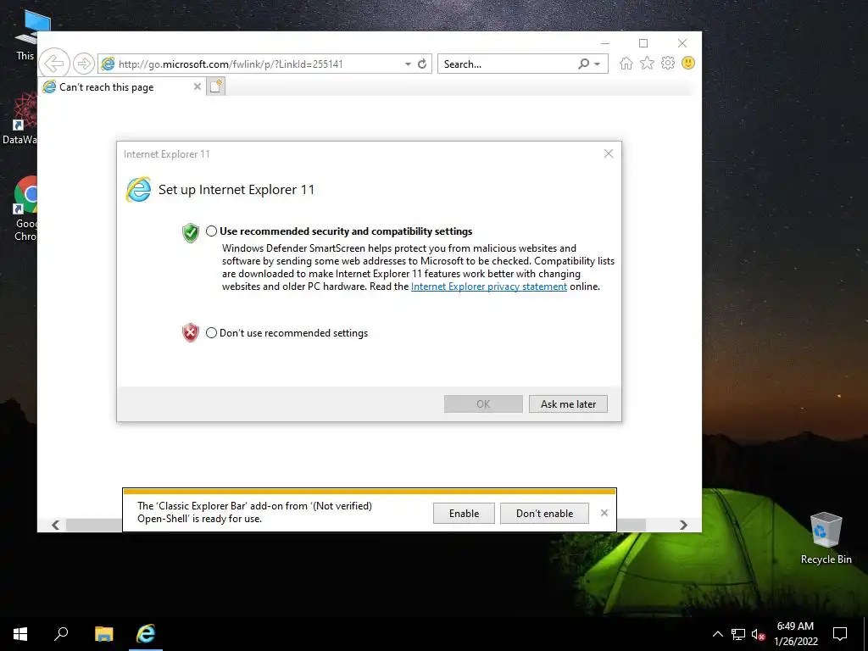Screen dimensions: 868x651
Task: Select the This PC desktop icon
Action: (25, 35)
